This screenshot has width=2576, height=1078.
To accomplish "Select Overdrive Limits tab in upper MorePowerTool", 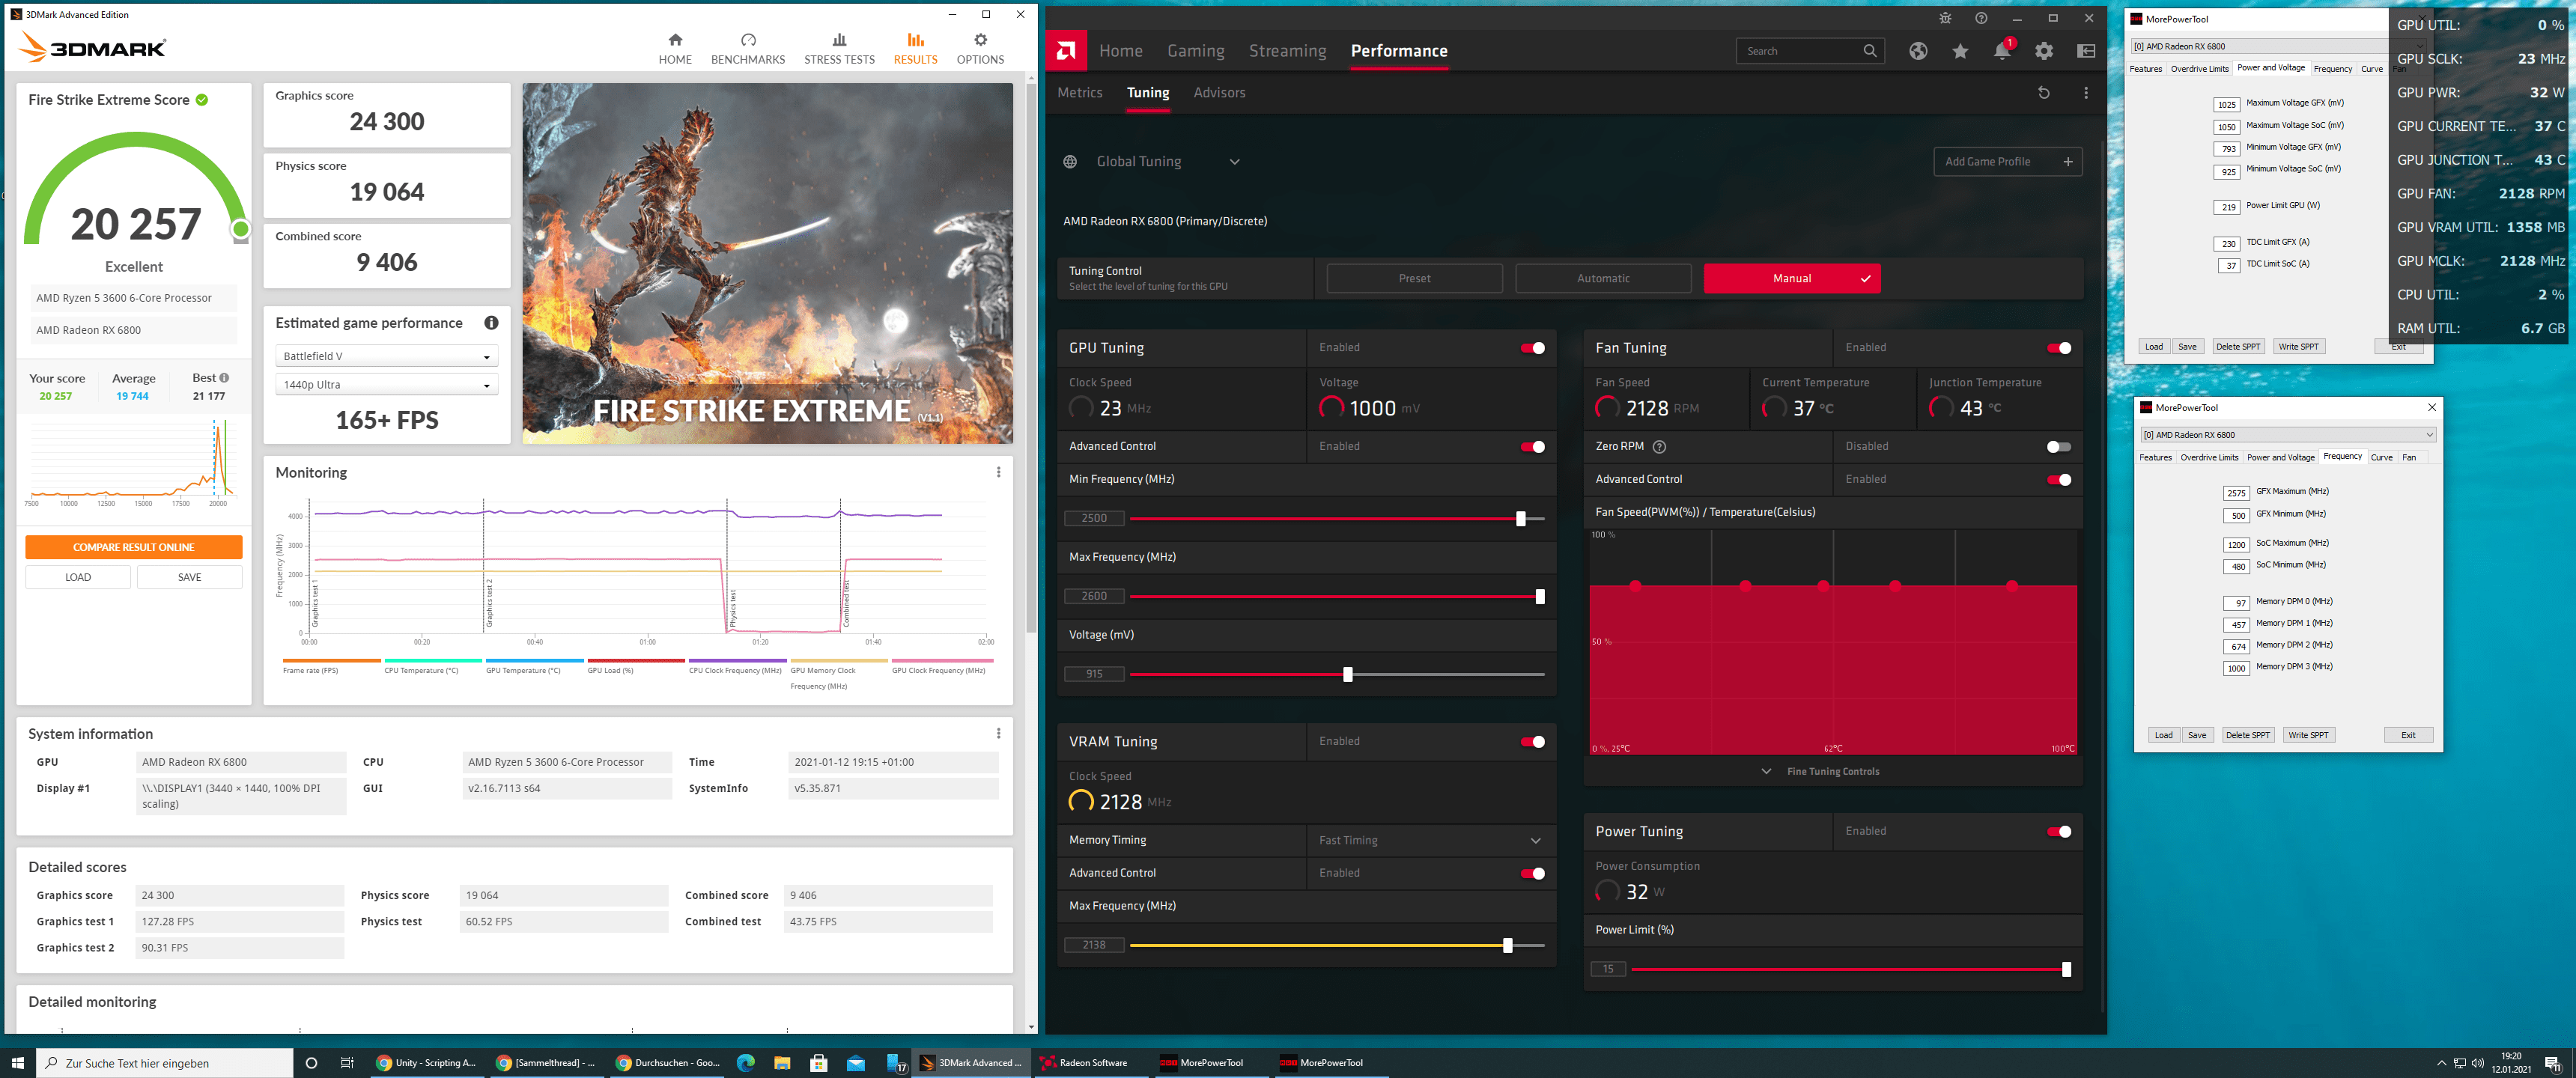I will coord(2199,69).
